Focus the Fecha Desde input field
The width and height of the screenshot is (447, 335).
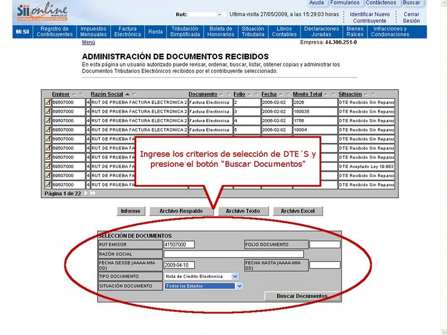pos(179,265)
